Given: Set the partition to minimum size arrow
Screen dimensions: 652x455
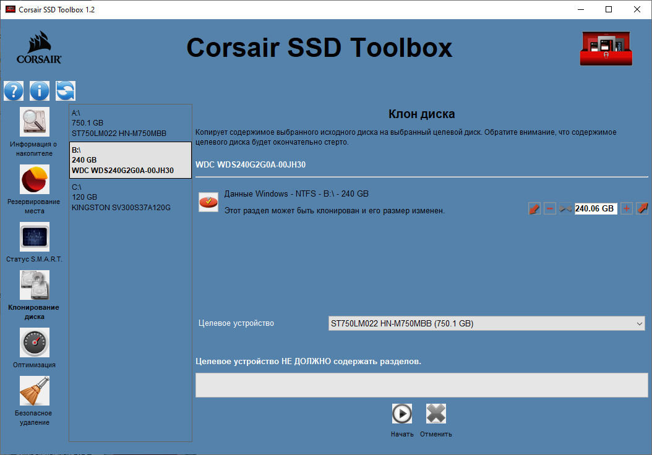Looking at the screenshot, I should point(534,208).
